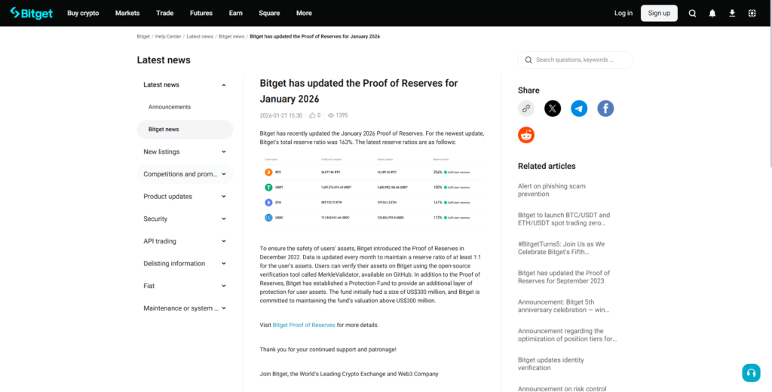Click the Bitget logo in header

pos(32,14)
